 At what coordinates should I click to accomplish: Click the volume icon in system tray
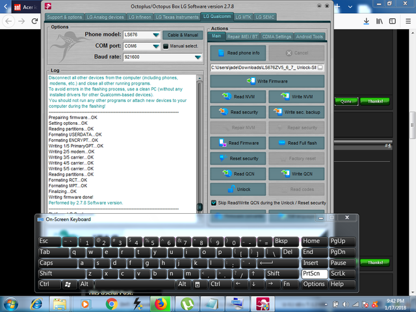coord(345,304)
